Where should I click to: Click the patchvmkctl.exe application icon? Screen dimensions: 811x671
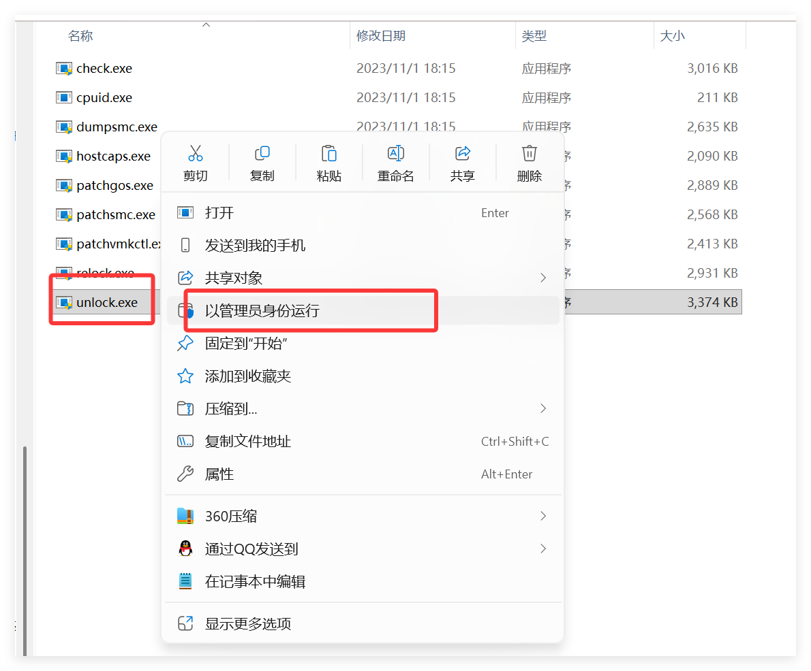click(63, 244)
